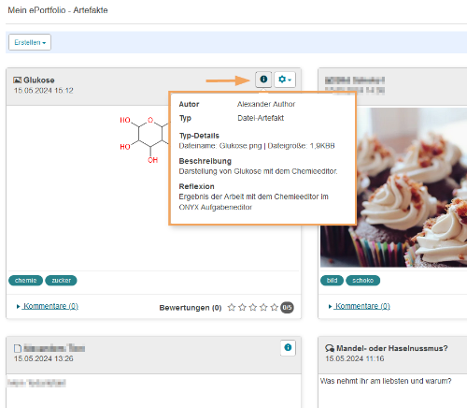
Task: Click the glucose molecule structure image
Action: tap(144, 139)
